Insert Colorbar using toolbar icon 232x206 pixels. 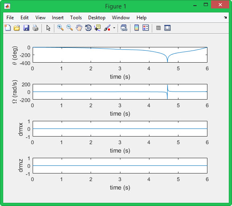(x=137, y=28)
